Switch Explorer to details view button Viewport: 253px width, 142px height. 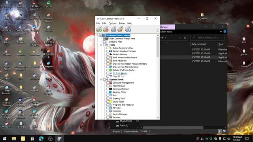(219, 131)
